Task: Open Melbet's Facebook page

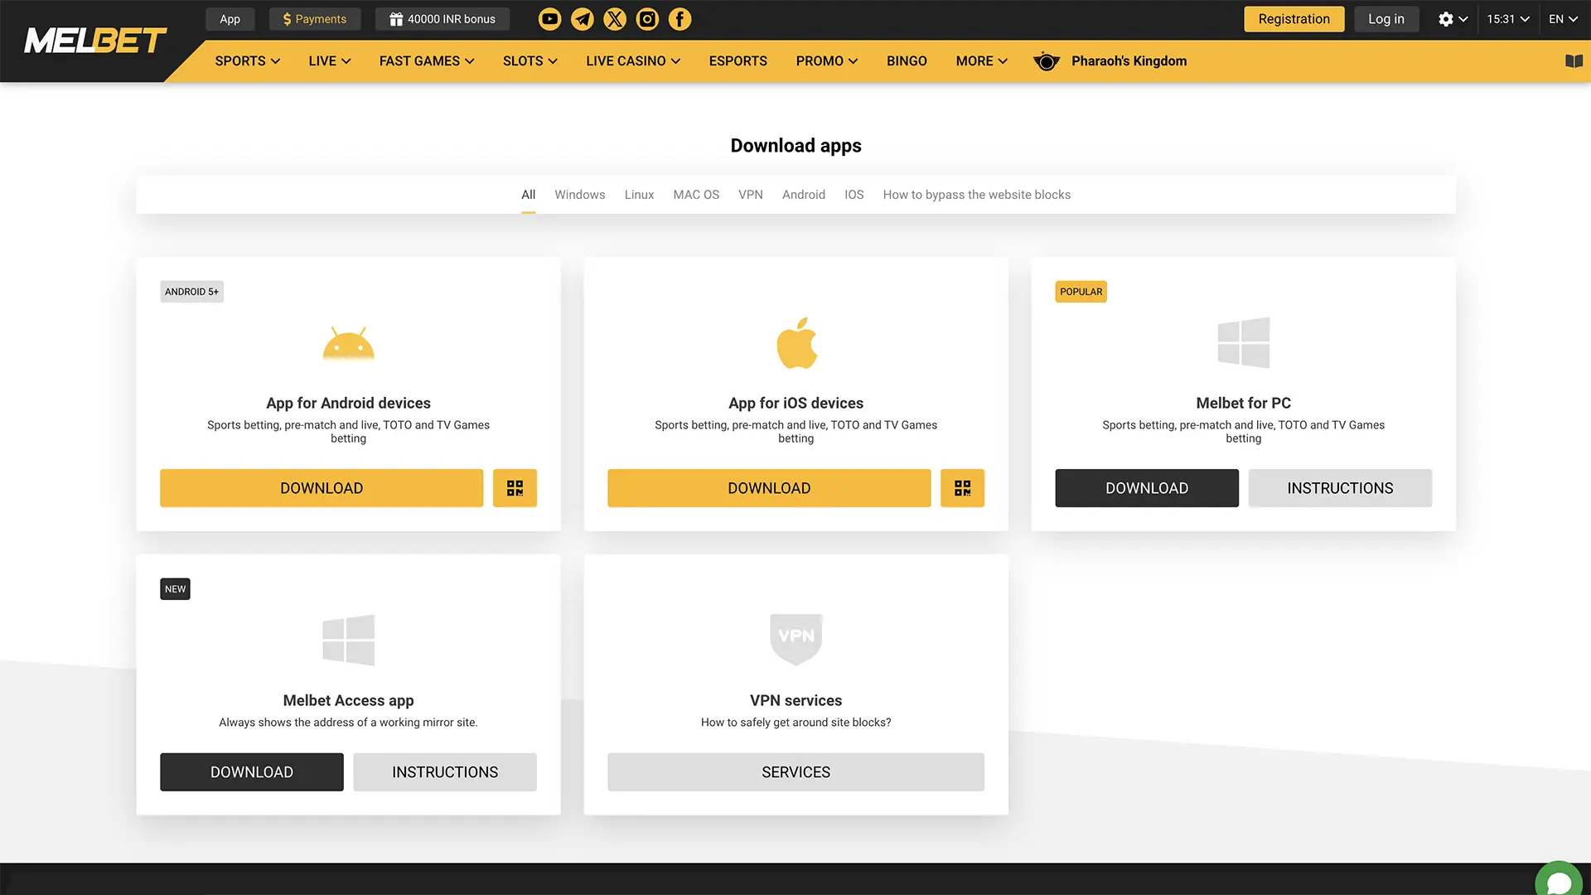Action: tap(679, 18)
